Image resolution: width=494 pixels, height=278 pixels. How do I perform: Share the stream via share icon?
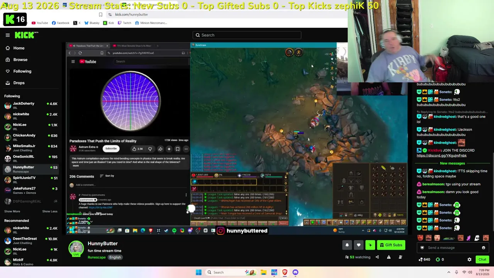(377, 257)
